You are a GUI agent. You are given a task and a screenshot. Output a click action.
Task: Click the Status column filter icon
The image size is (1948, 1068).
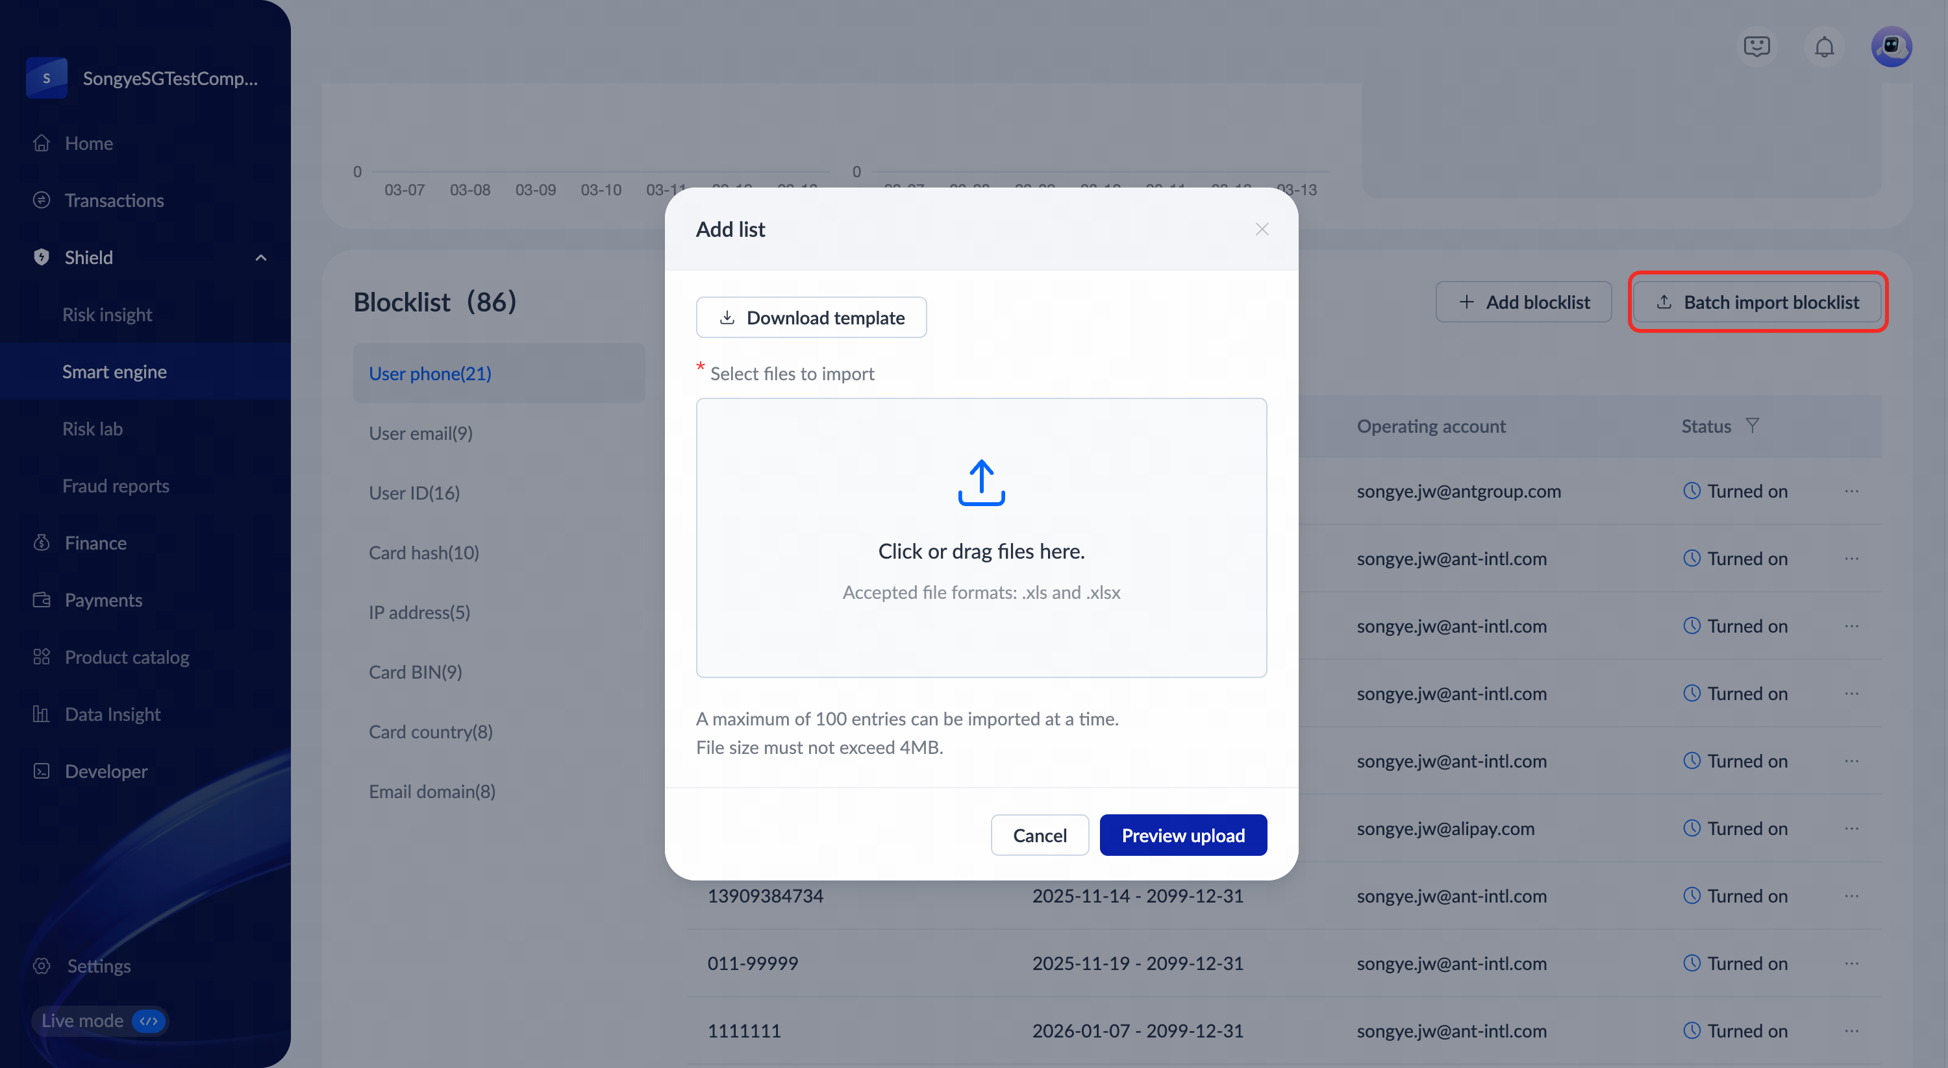(1752, 426)
